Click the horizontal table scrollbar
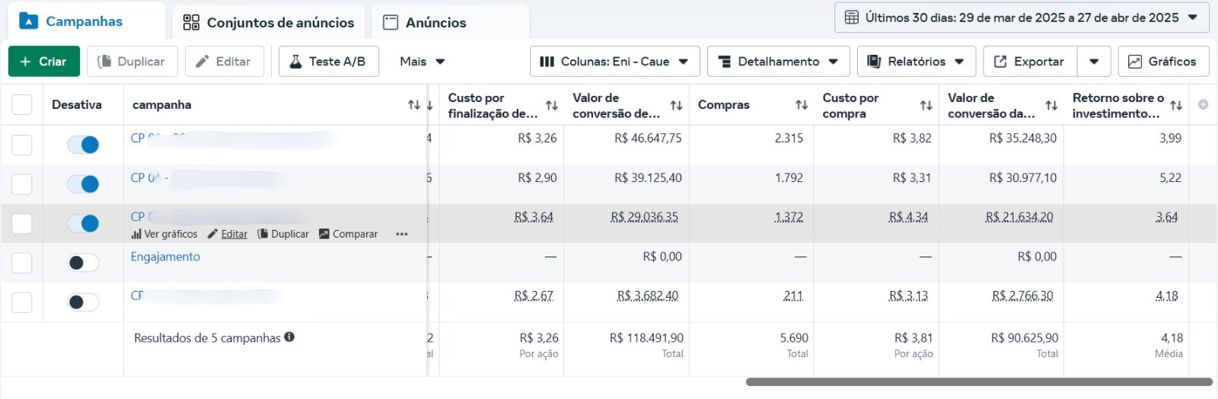The image size is (1218, 399). [x=979, y=381]
